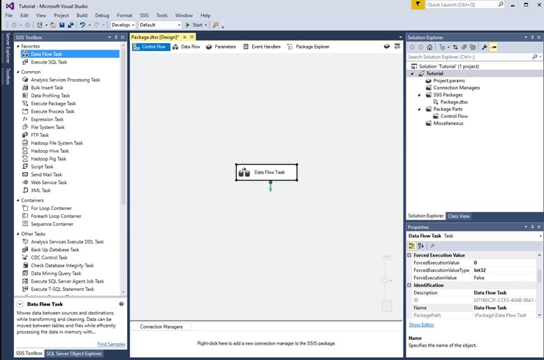Select the Data Flow Task box on canvas
This screenshot has height=360, width=544.
pos(267,172)
